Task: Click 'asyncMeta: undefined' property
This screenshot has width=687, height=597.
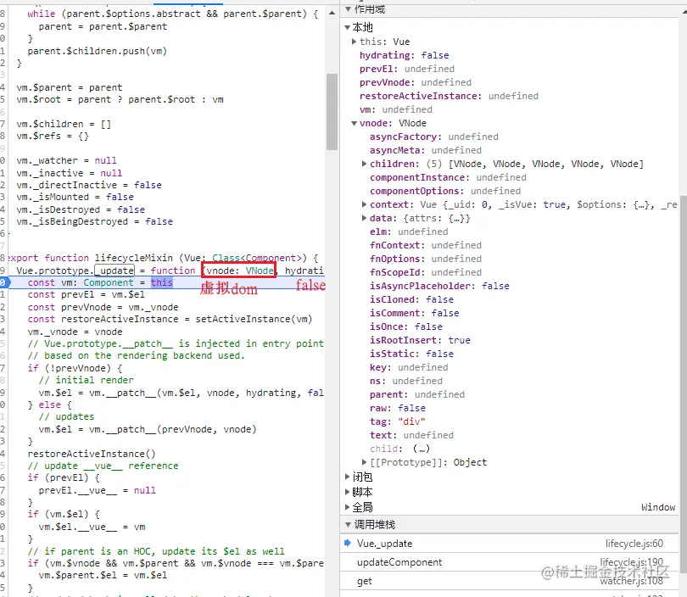Action: tap(426, 150)
